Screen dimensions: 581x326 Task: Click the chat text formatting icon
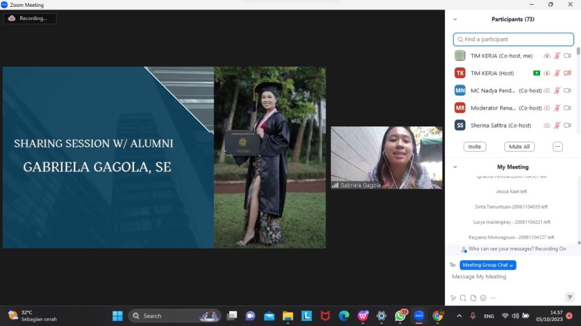pyautogui.click(x=453, y=298)
